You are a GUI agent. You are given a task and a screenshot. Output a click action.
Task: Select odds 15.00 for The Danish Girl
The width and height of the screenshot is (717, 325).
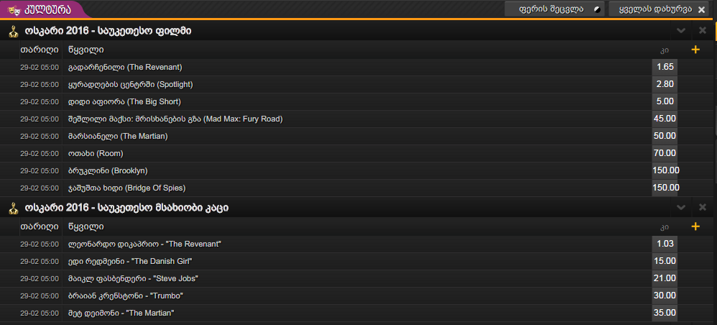[665, 262]
